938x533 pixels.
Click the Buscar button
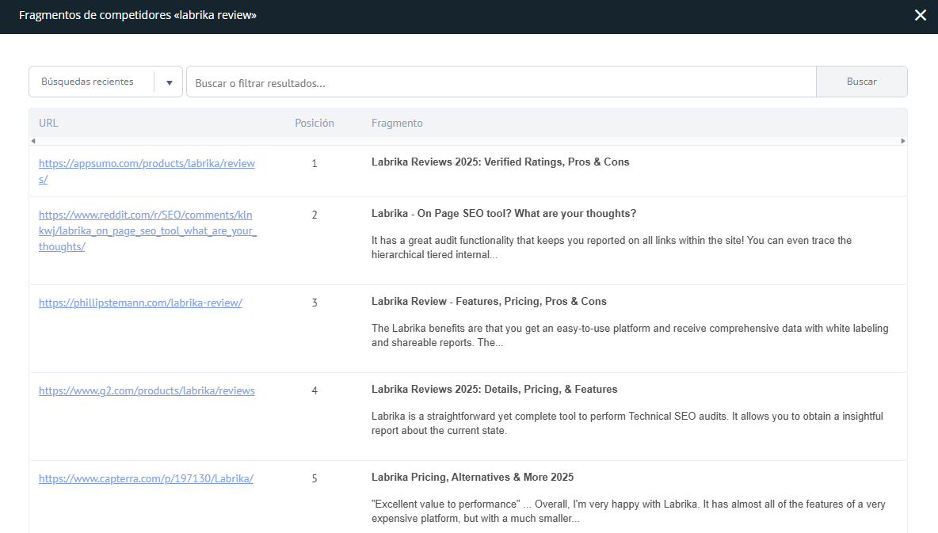point(861,82)
